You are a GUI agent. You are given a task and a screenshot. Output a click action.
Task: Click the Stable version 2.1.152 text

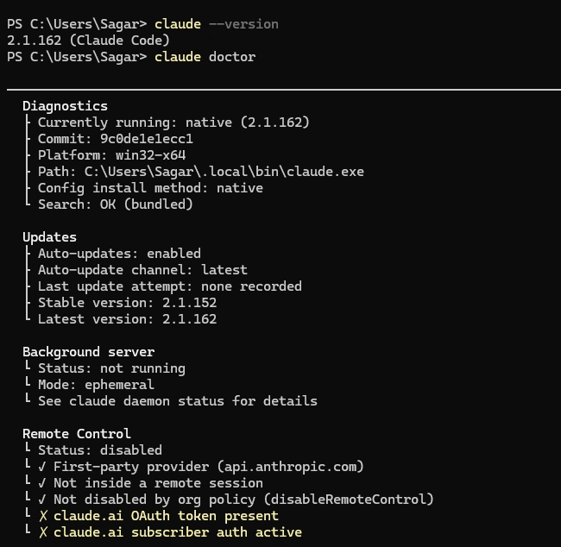click(x=128, y=303)
